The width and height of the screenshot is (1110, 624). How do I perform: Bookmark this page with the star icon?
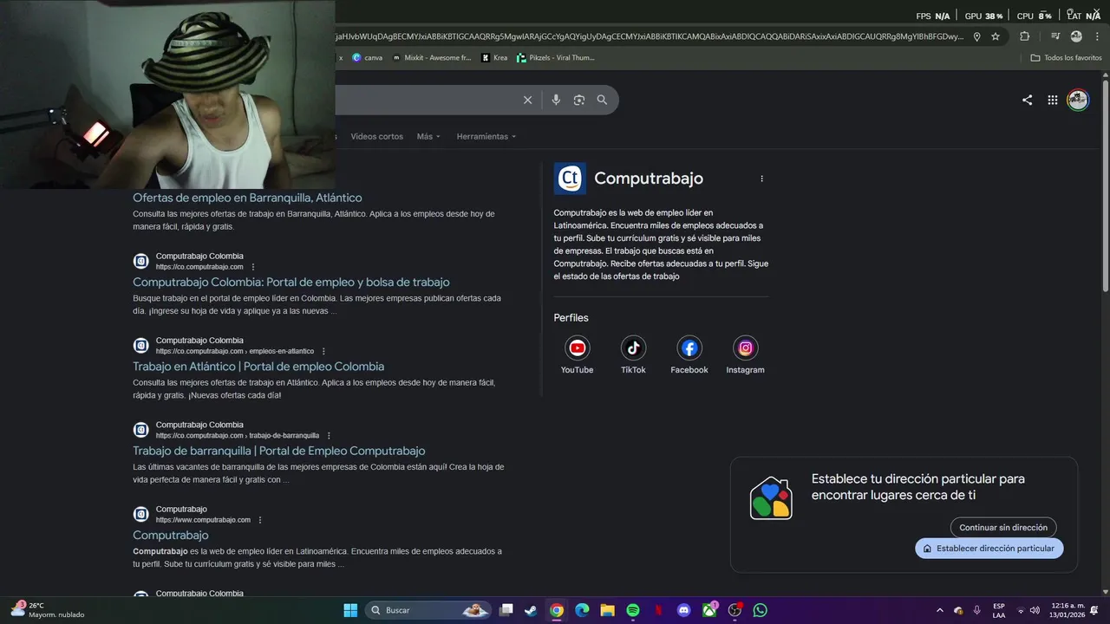click(996, 36)
